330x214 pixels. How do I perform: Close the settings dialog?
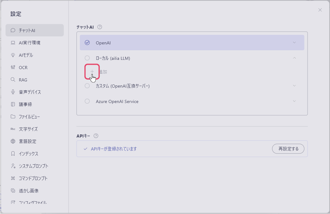pos(320,10)
